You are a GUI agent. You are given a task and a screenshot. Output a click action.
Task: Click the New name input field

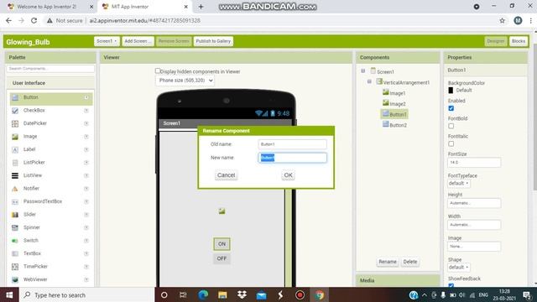click(293, 158)
